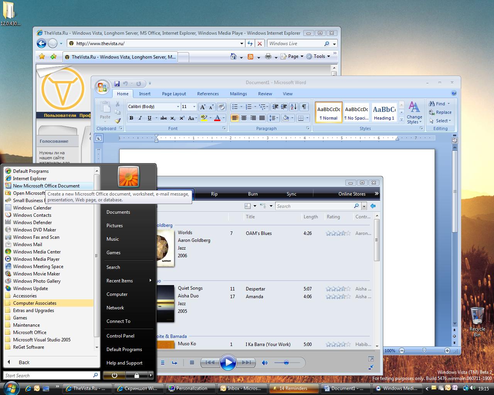Open the References ribbon tab

pyautogui.click(x=208, y=94)
